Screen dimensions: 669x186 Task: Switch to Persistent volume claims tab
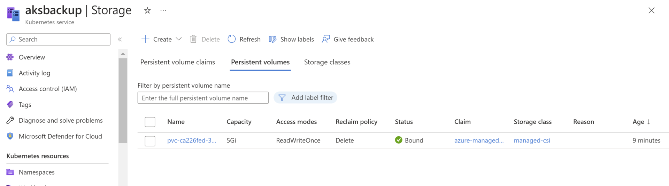(178, 62)
